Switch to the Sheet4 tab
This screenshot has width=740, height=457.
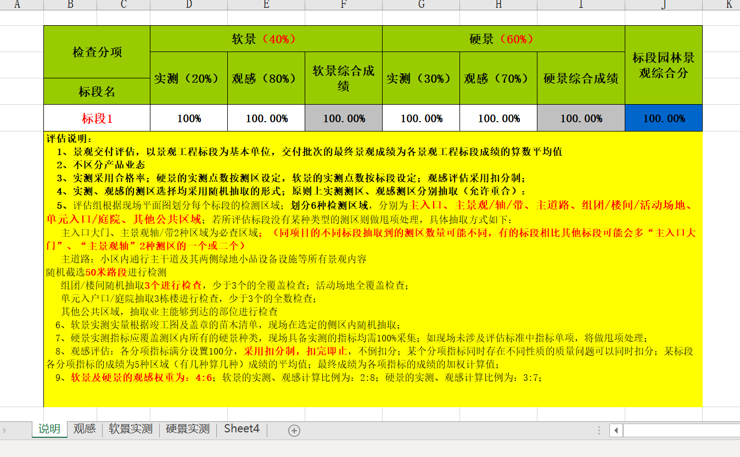point(242,429)
